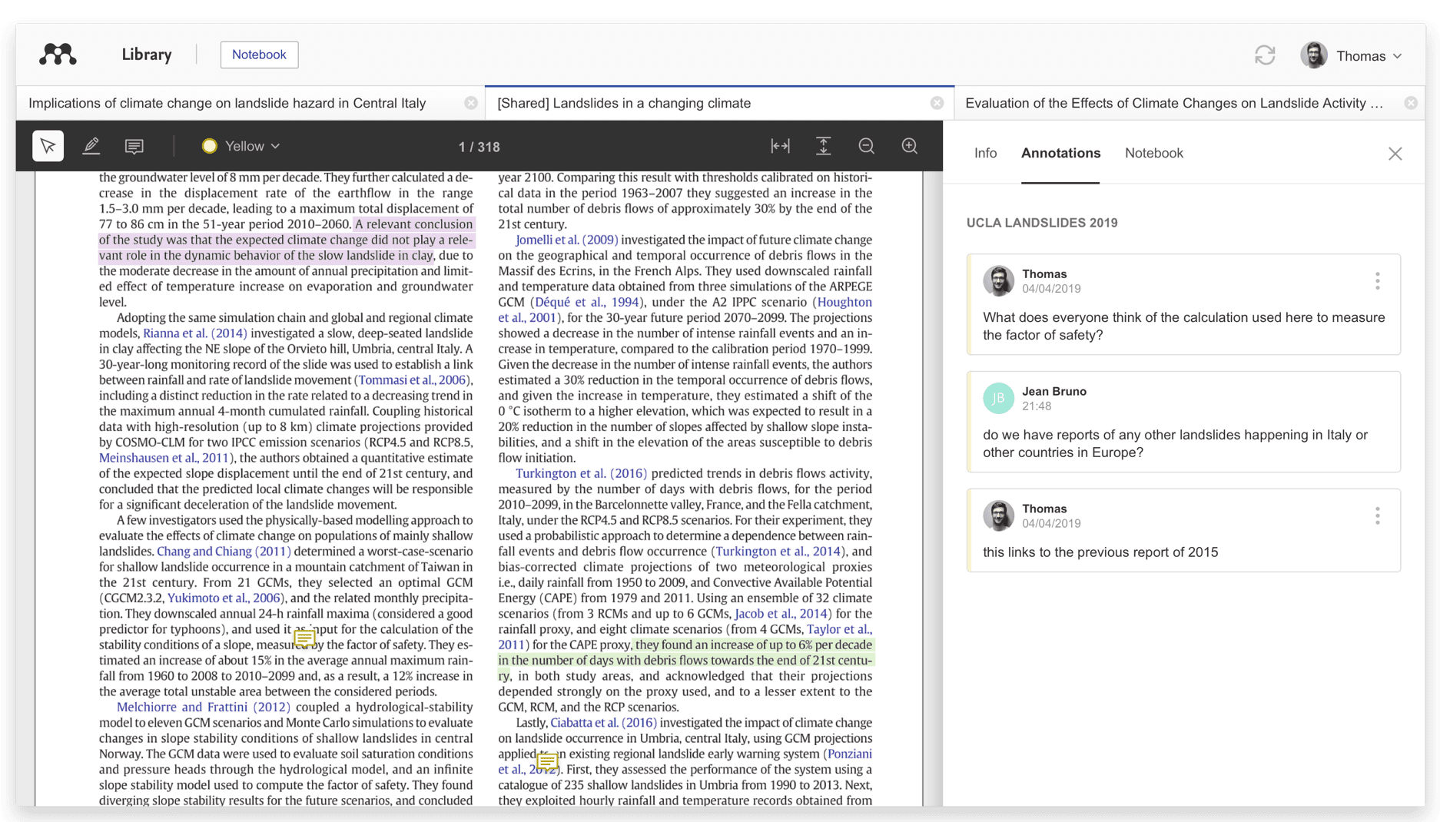Open the Thomas user account menu
This screenshot has height=822, width=1440.
1352,55
